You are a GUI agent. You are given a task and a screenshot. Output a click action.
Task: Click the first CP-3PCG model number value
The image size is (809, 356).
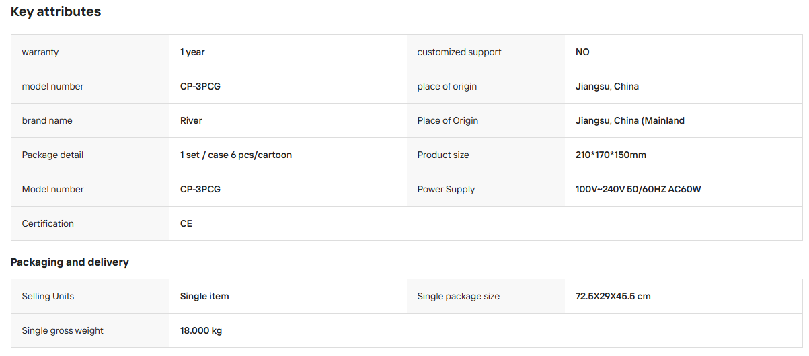click(x=200, y=86)
